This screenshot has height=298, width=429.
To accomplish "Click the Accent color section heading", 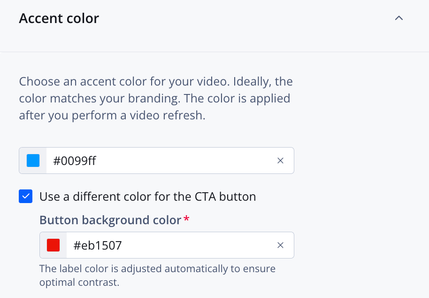I will pos(59,19).
